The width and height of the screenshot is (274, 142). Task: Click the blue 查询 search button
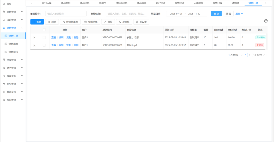216,14
